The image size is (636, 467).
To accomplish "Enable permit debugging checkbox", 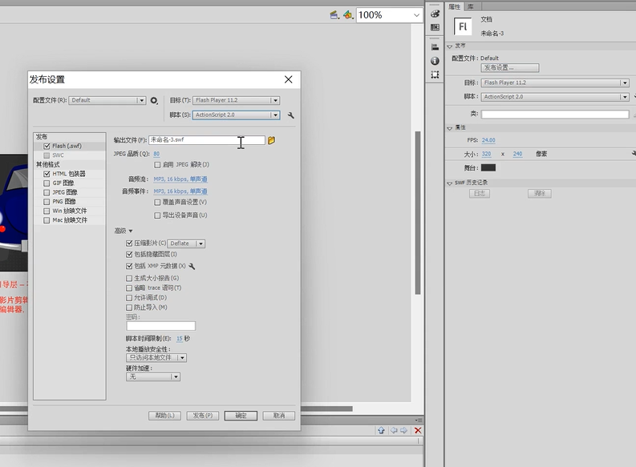I will (129, 298).
